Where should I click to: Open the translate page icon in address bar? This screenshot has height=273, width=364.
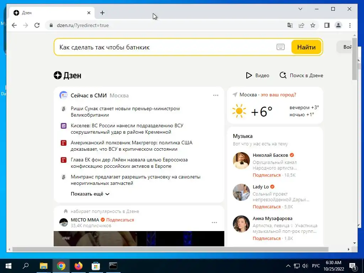[290, 25]
